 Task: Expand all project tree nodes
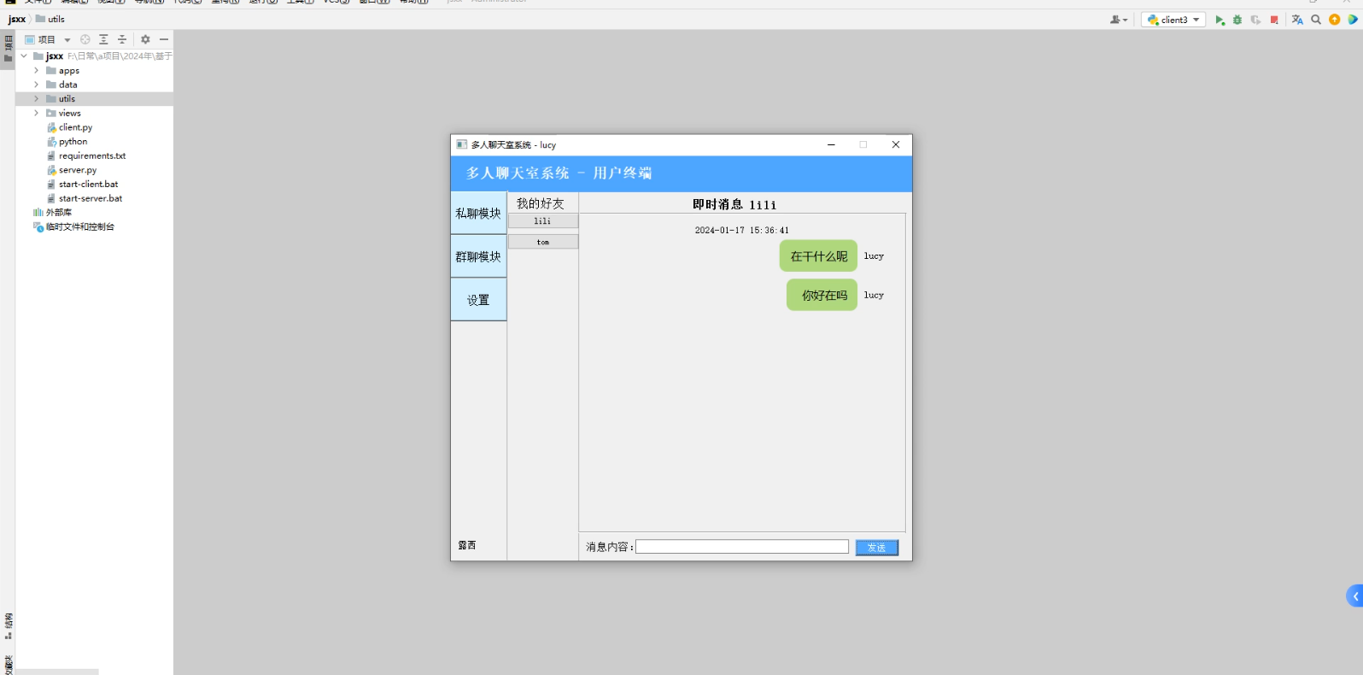(x=103, y=39)
